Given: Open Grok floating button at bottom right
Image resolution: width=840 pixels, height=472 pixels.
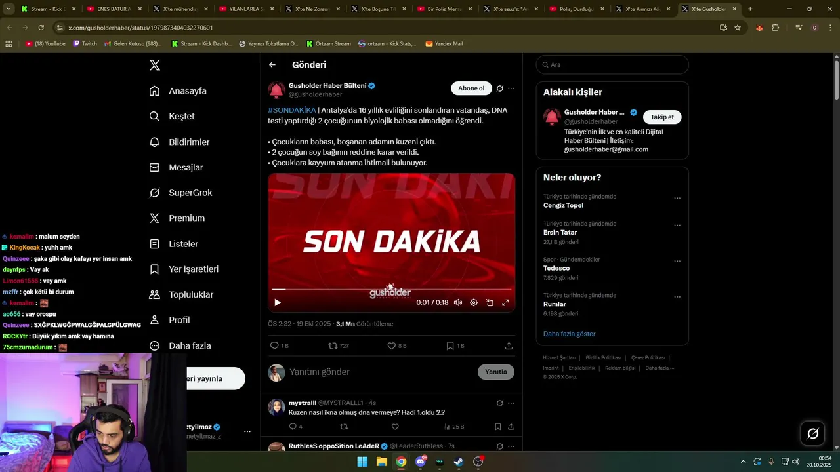Looking at the screenshot, I should [x=812, y=433].
